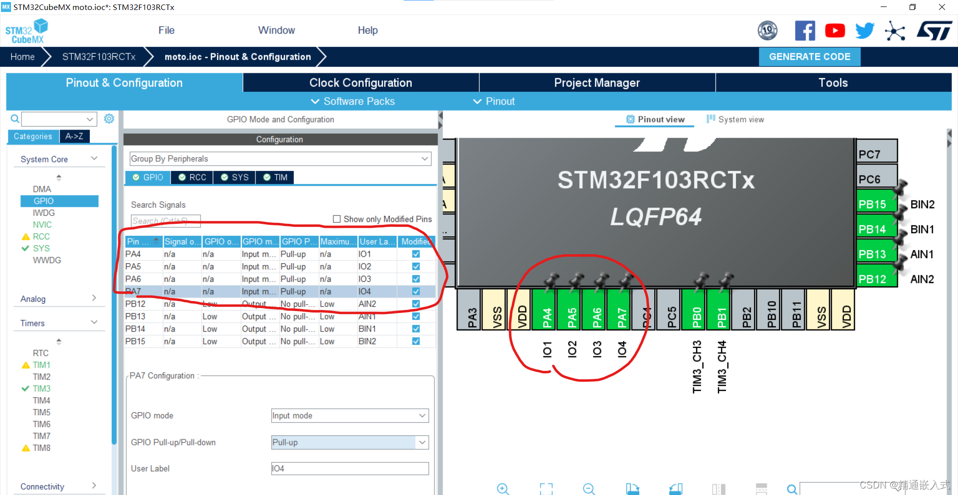This screenshot has height=495, width=958.
Task: Open the File menu
Action: (166, 30)
